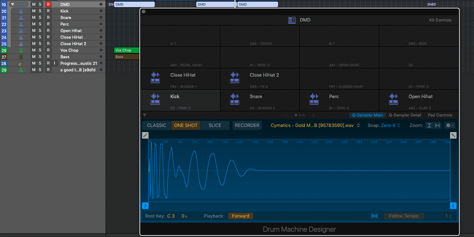
Task: Select ONE SHOT sampler mode
Action: click(x=186, y=126)
